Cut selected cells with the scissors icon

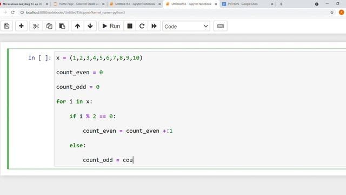(x=36, y=26)
